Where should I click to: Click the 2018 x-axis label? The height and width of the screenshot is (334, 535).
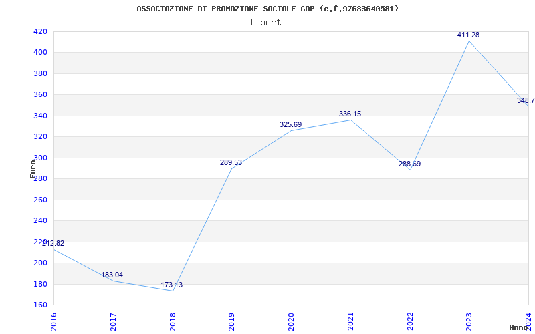tap(173, 321)
